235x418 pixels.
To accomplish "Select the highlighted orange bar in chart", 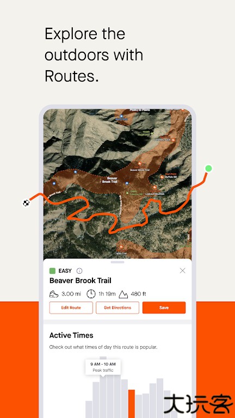I will pos(132,404).
